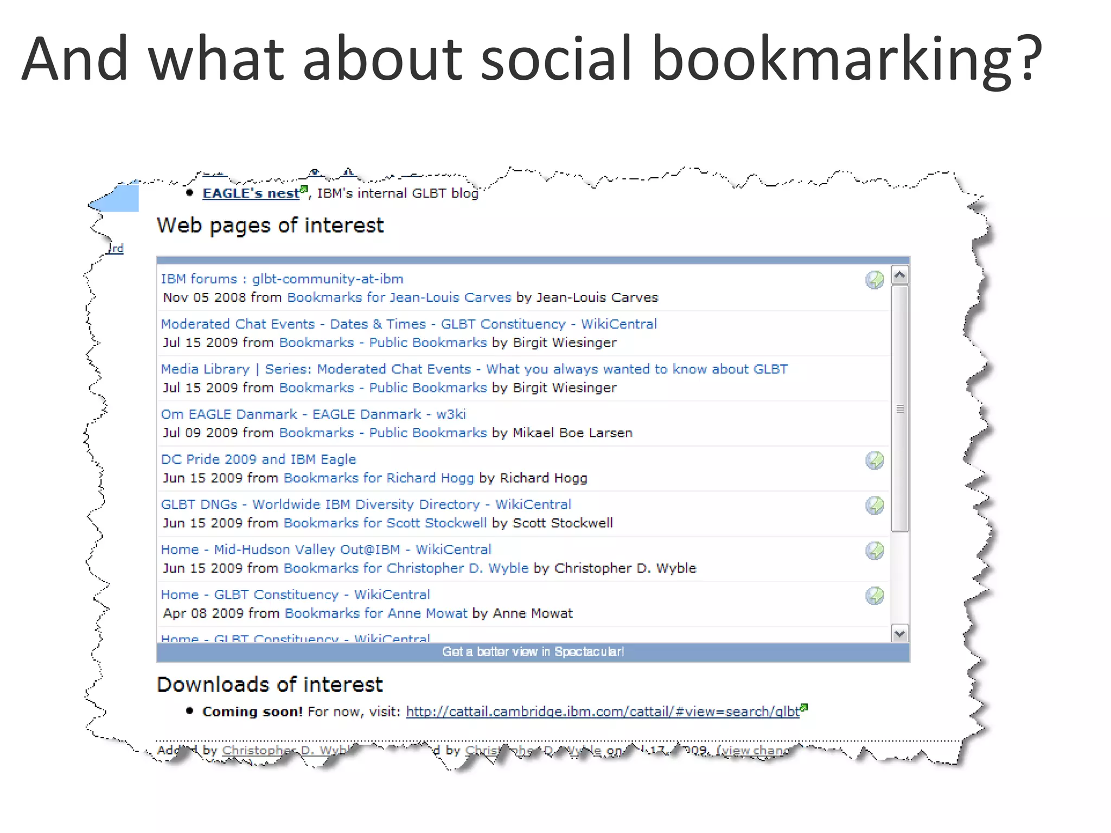
Task: Open IBM forums : glbt-community-at-ibm link
Action: 282,279
